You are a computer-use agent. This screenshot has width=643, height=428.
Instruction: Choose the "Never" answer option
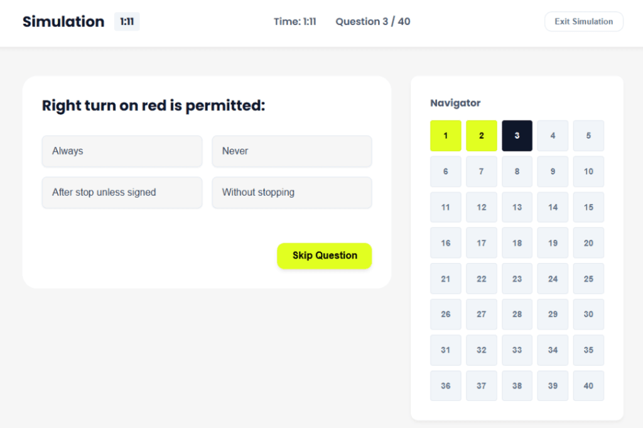(x=292, y=151)
